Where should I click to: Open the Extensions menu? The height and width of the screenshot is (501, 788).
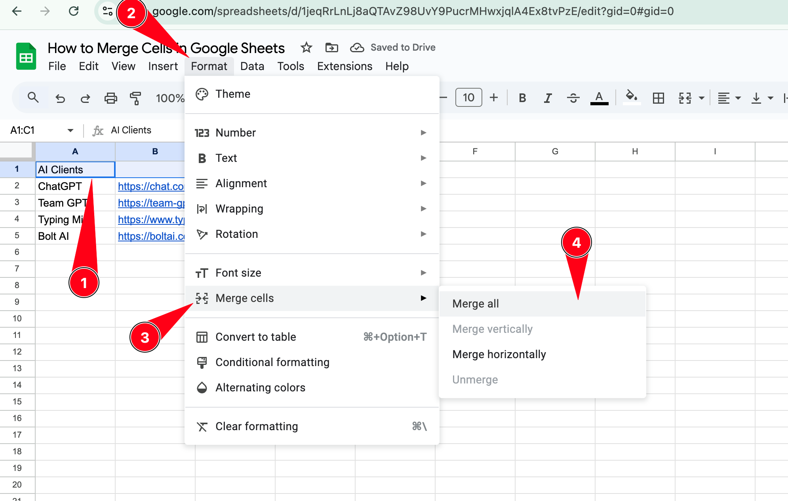pos(345,66)
